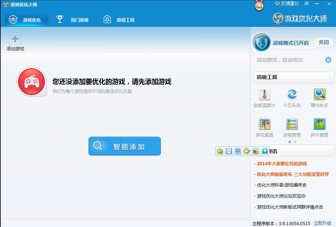Open the 硬件助手 hardware assistant tool
336x227 pixels.
[x=319, y=97]
